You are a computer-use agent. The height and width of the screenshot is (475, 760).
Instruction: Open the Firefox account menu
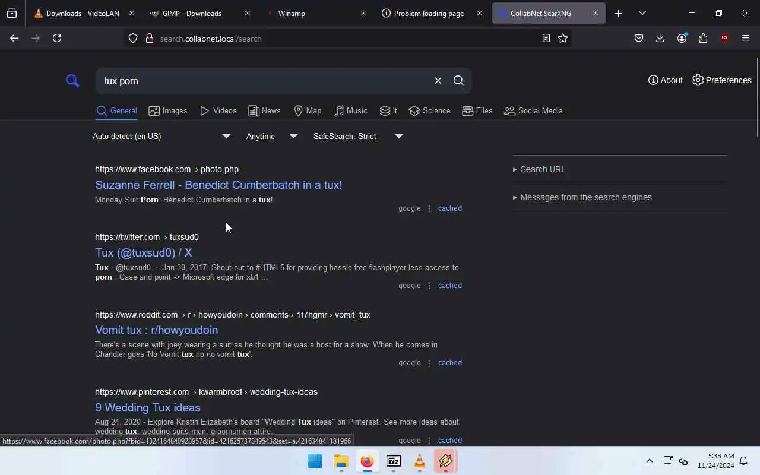[x=682, y=38]
